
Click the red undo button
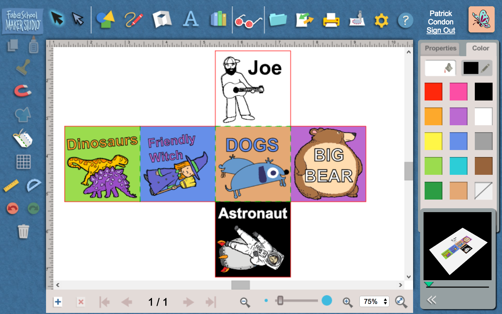pos(13,209)
